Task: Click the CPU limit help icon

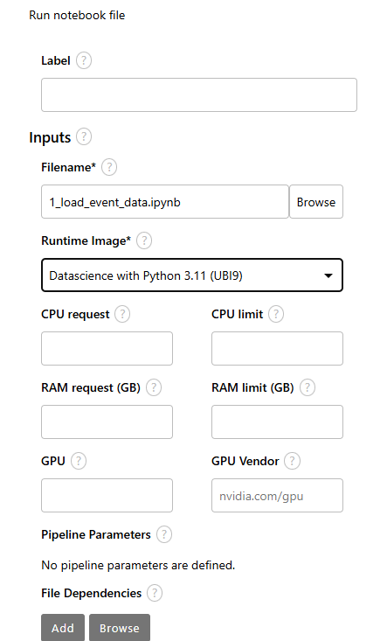Action: coord(276,314)
